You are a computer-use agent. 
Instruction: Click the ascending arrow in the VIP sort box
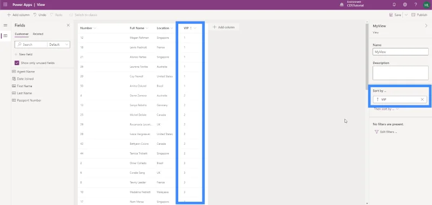(x=377, y=100)
